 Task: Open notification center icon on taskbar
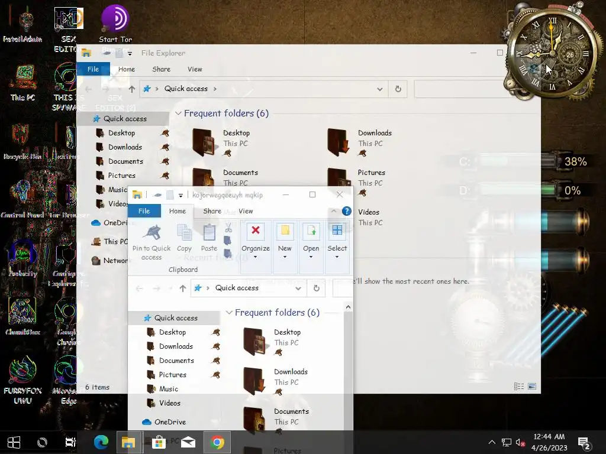tap(584, 442)
